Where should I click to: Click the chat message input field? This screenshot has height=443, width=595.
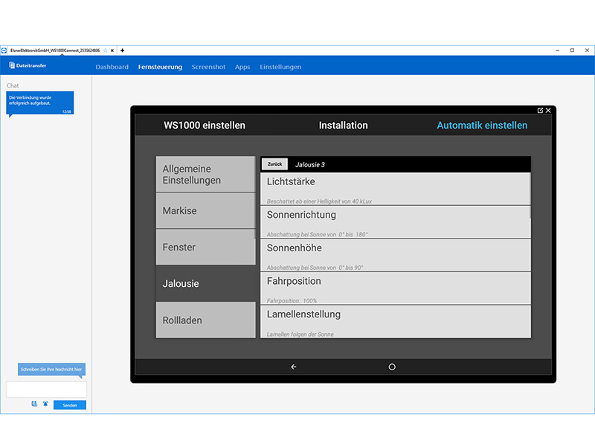[x=46, y=389]
